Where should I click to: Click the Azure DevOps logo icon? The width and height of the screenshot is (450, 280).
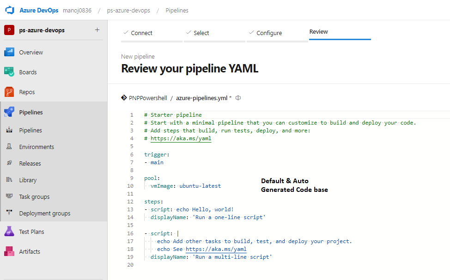(x=10, y=10)
